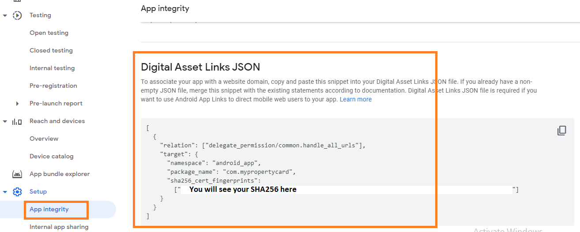Open the Open testing page

49,33
